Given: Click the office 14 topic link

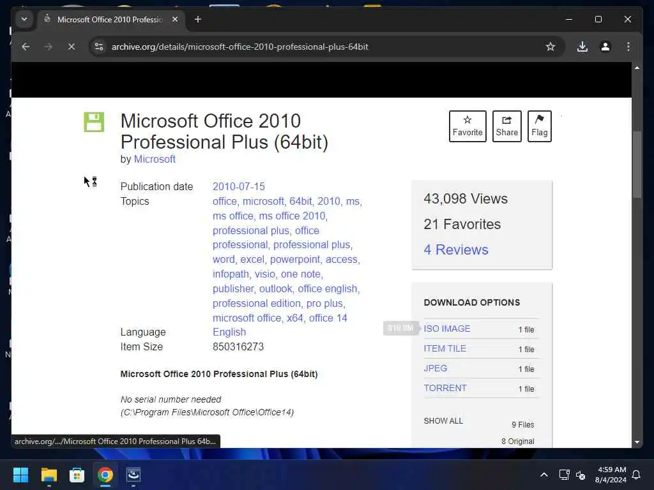Looking at the screenshot, I should [x=328, y=318].
